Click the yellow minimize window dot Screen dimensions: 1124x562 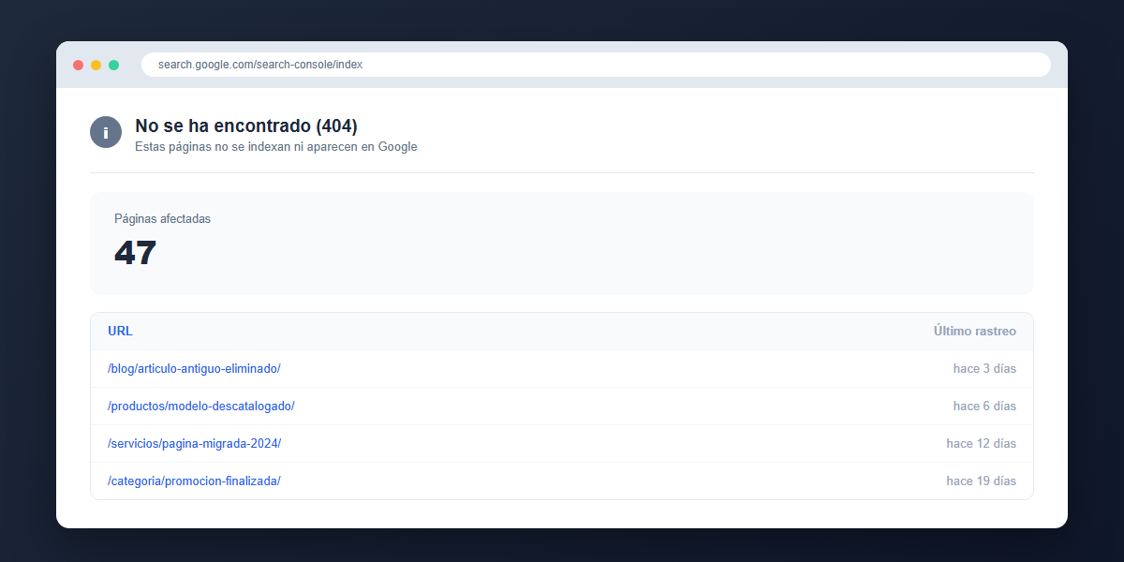pos(96,65)
